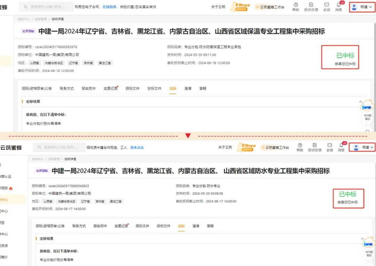Image resolution: width=376 pixels, height=266 pixels.
Task: Open 答疑 tab on the 防水 tender page
Action: (210, 226)
